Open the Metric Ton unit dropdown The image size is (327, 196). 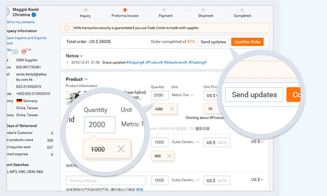tap(182, 95)
